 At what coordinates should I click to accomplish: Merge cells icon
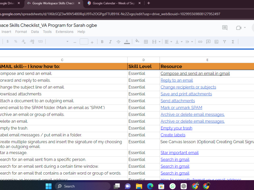coord(154,42)
